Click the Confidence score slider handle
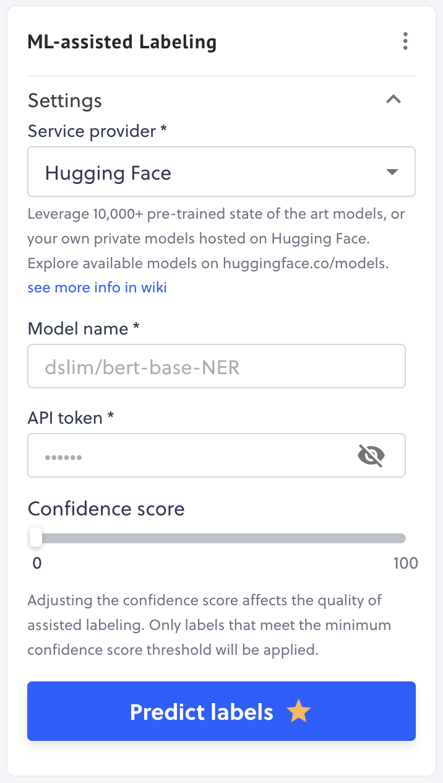 36,538
